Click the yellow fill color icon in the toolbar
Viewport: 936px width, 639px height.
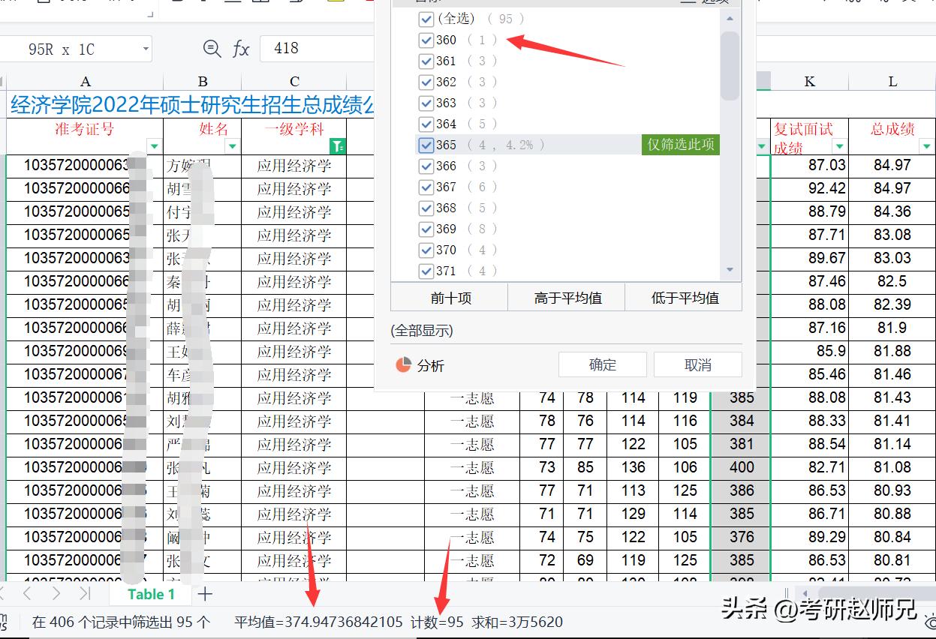click(x=333, y=4)
